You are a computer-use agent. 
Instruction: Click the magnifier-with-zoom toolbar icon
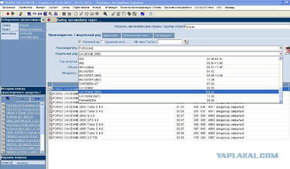point(50,14)
